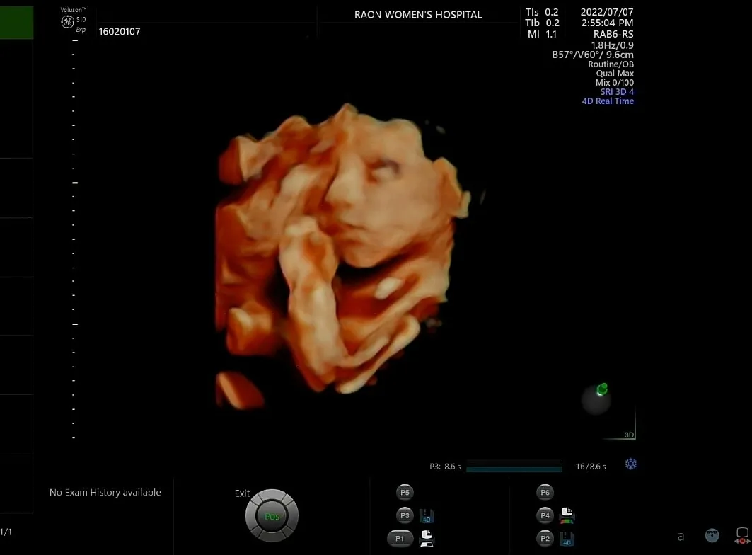
Task: Click the 'MI 1.1' index value
Action: pyautogui.click(x=542, y=34)
